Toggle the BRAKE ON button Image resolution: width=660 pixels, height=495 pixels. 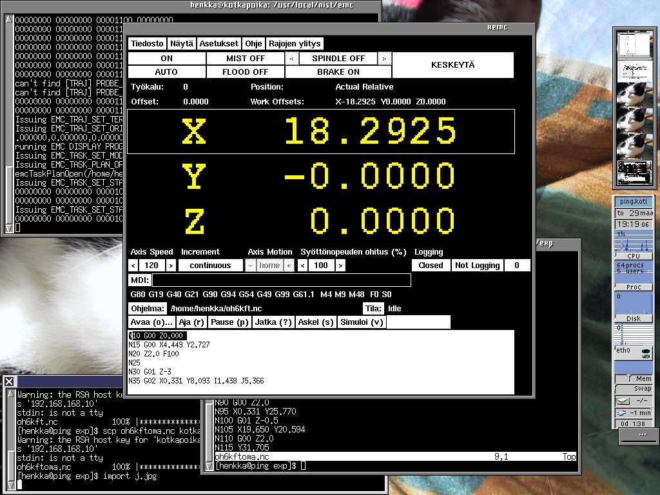pos(338,72)
